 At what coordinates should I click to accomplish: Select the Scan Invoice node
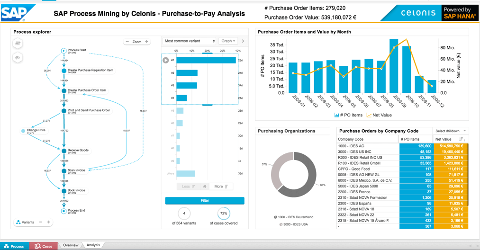pyautogui.click(x=64, y=171)
